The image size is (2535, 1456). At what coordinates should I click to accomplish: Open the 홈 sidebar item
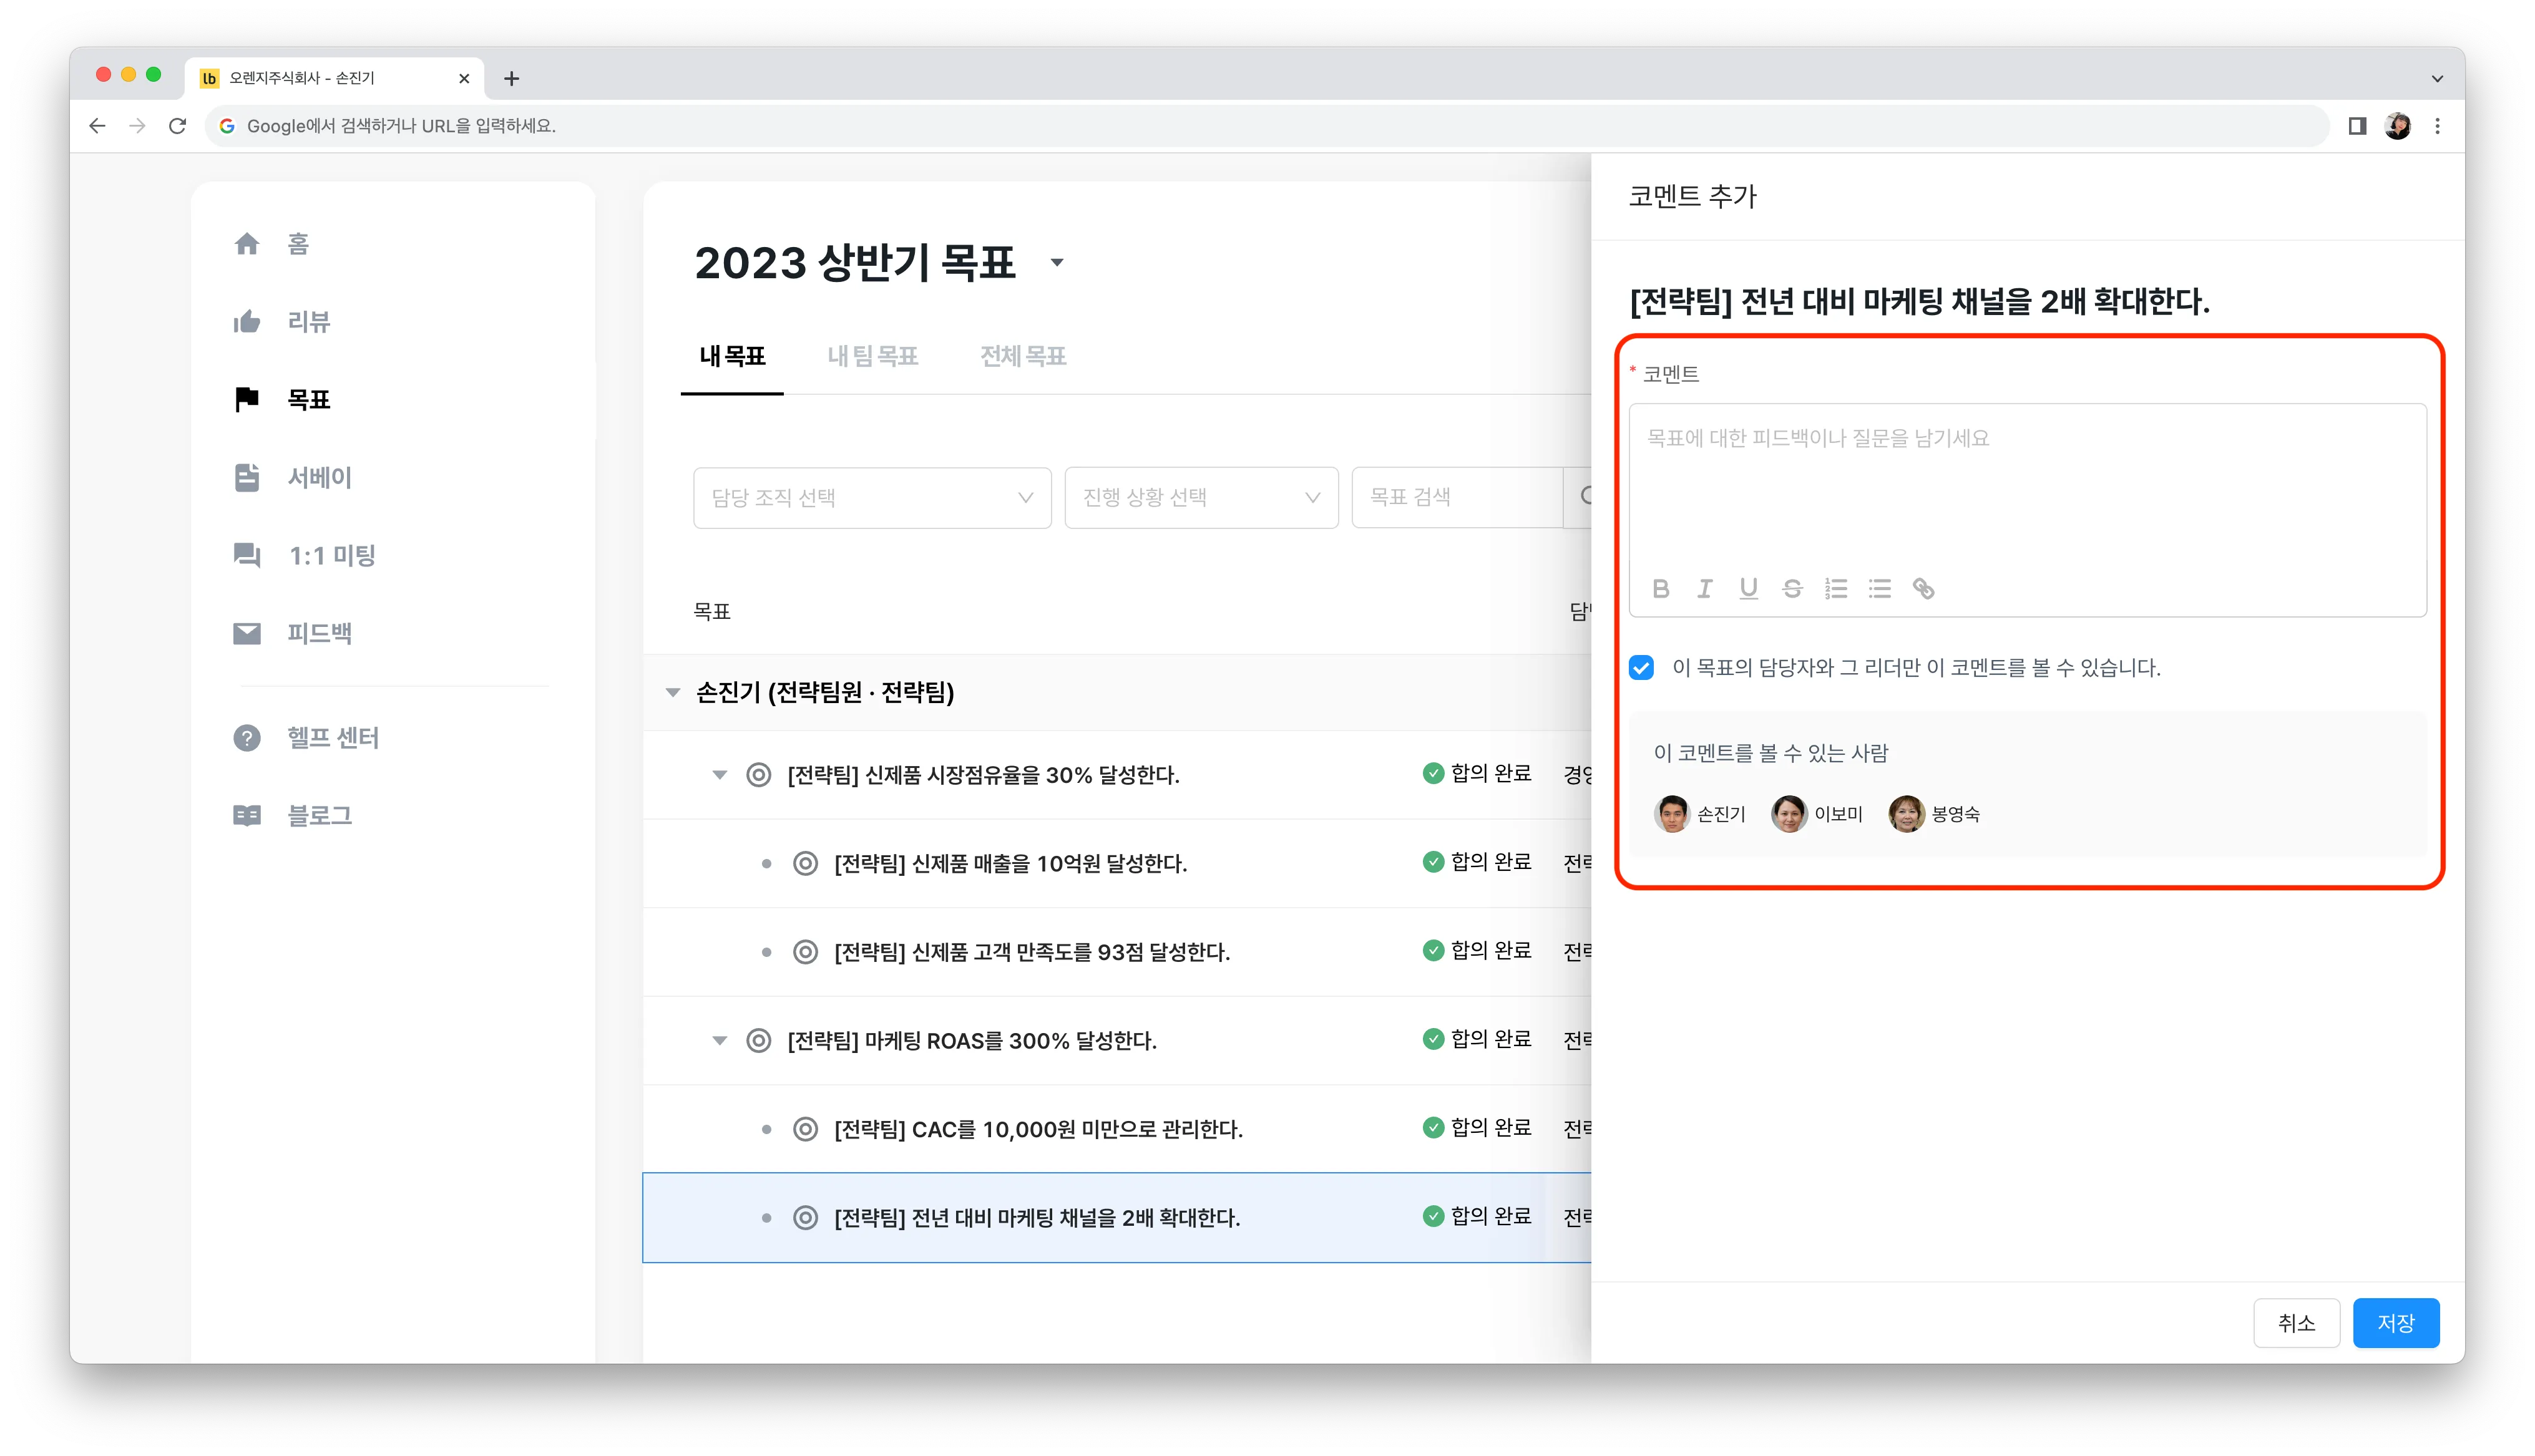point(298,244)
